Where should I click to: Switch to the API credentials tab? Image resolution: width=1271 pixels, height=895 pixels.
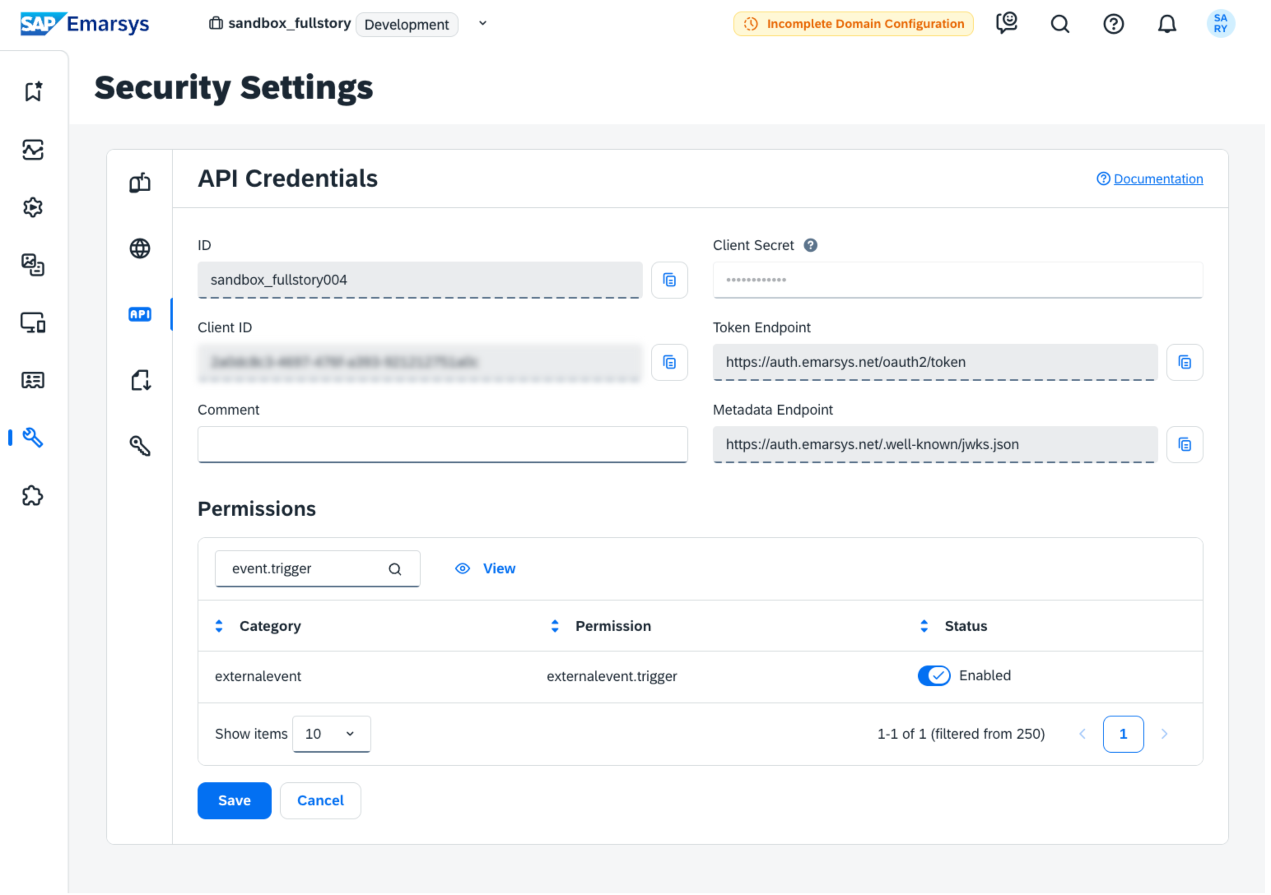(x=140, y=314)
